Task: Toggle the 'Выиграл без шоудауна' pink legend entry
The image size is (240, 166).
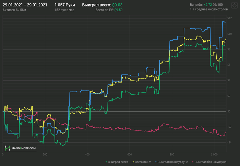Action: point(209,162)
